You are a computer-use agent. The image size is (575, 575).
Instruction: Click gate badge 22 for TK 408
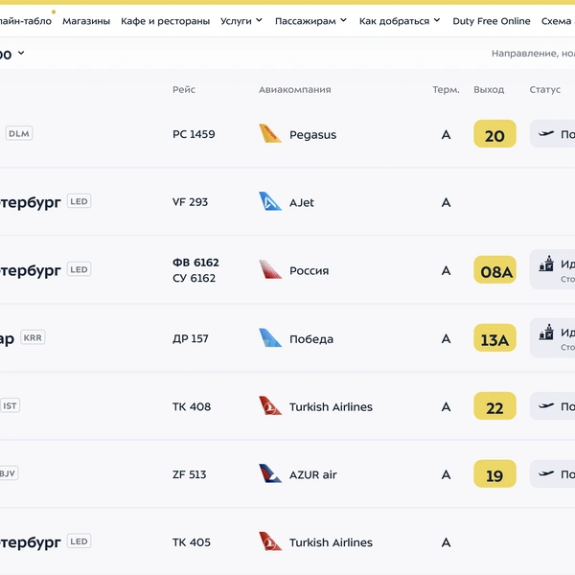click(x=494, y=405)
